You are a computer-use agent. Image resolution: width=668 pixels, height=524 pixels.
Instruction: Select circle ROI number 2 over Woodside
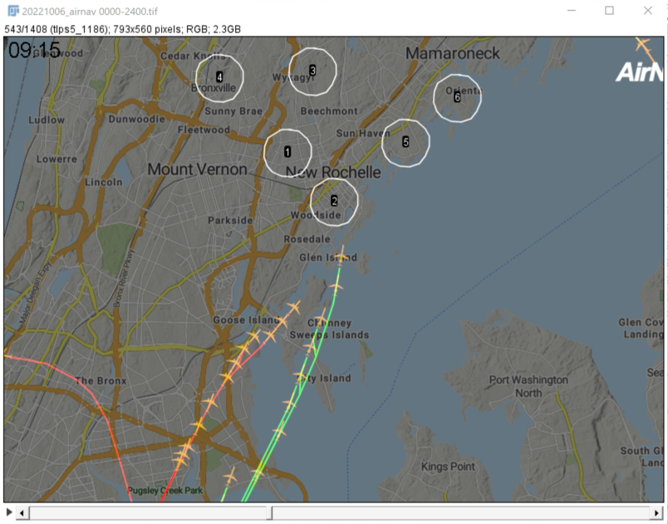pos(334,201)
